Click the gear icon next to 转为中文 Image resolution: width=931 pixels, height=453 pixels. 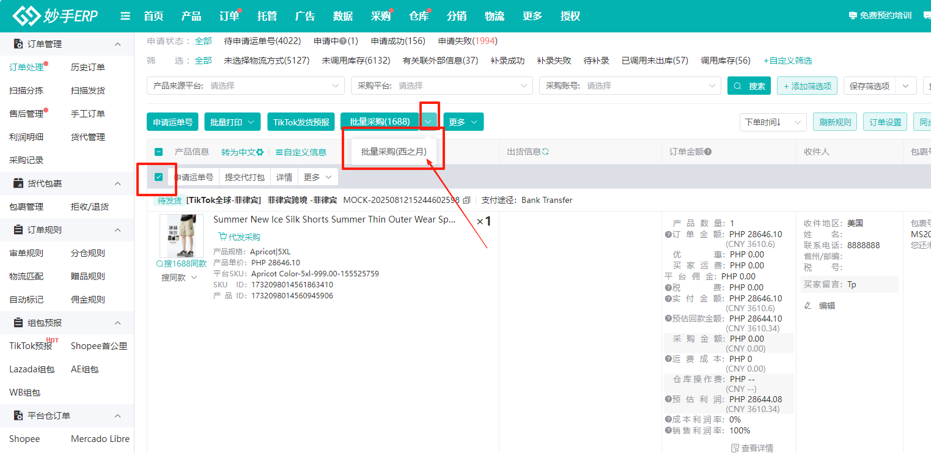coord(260,152)
